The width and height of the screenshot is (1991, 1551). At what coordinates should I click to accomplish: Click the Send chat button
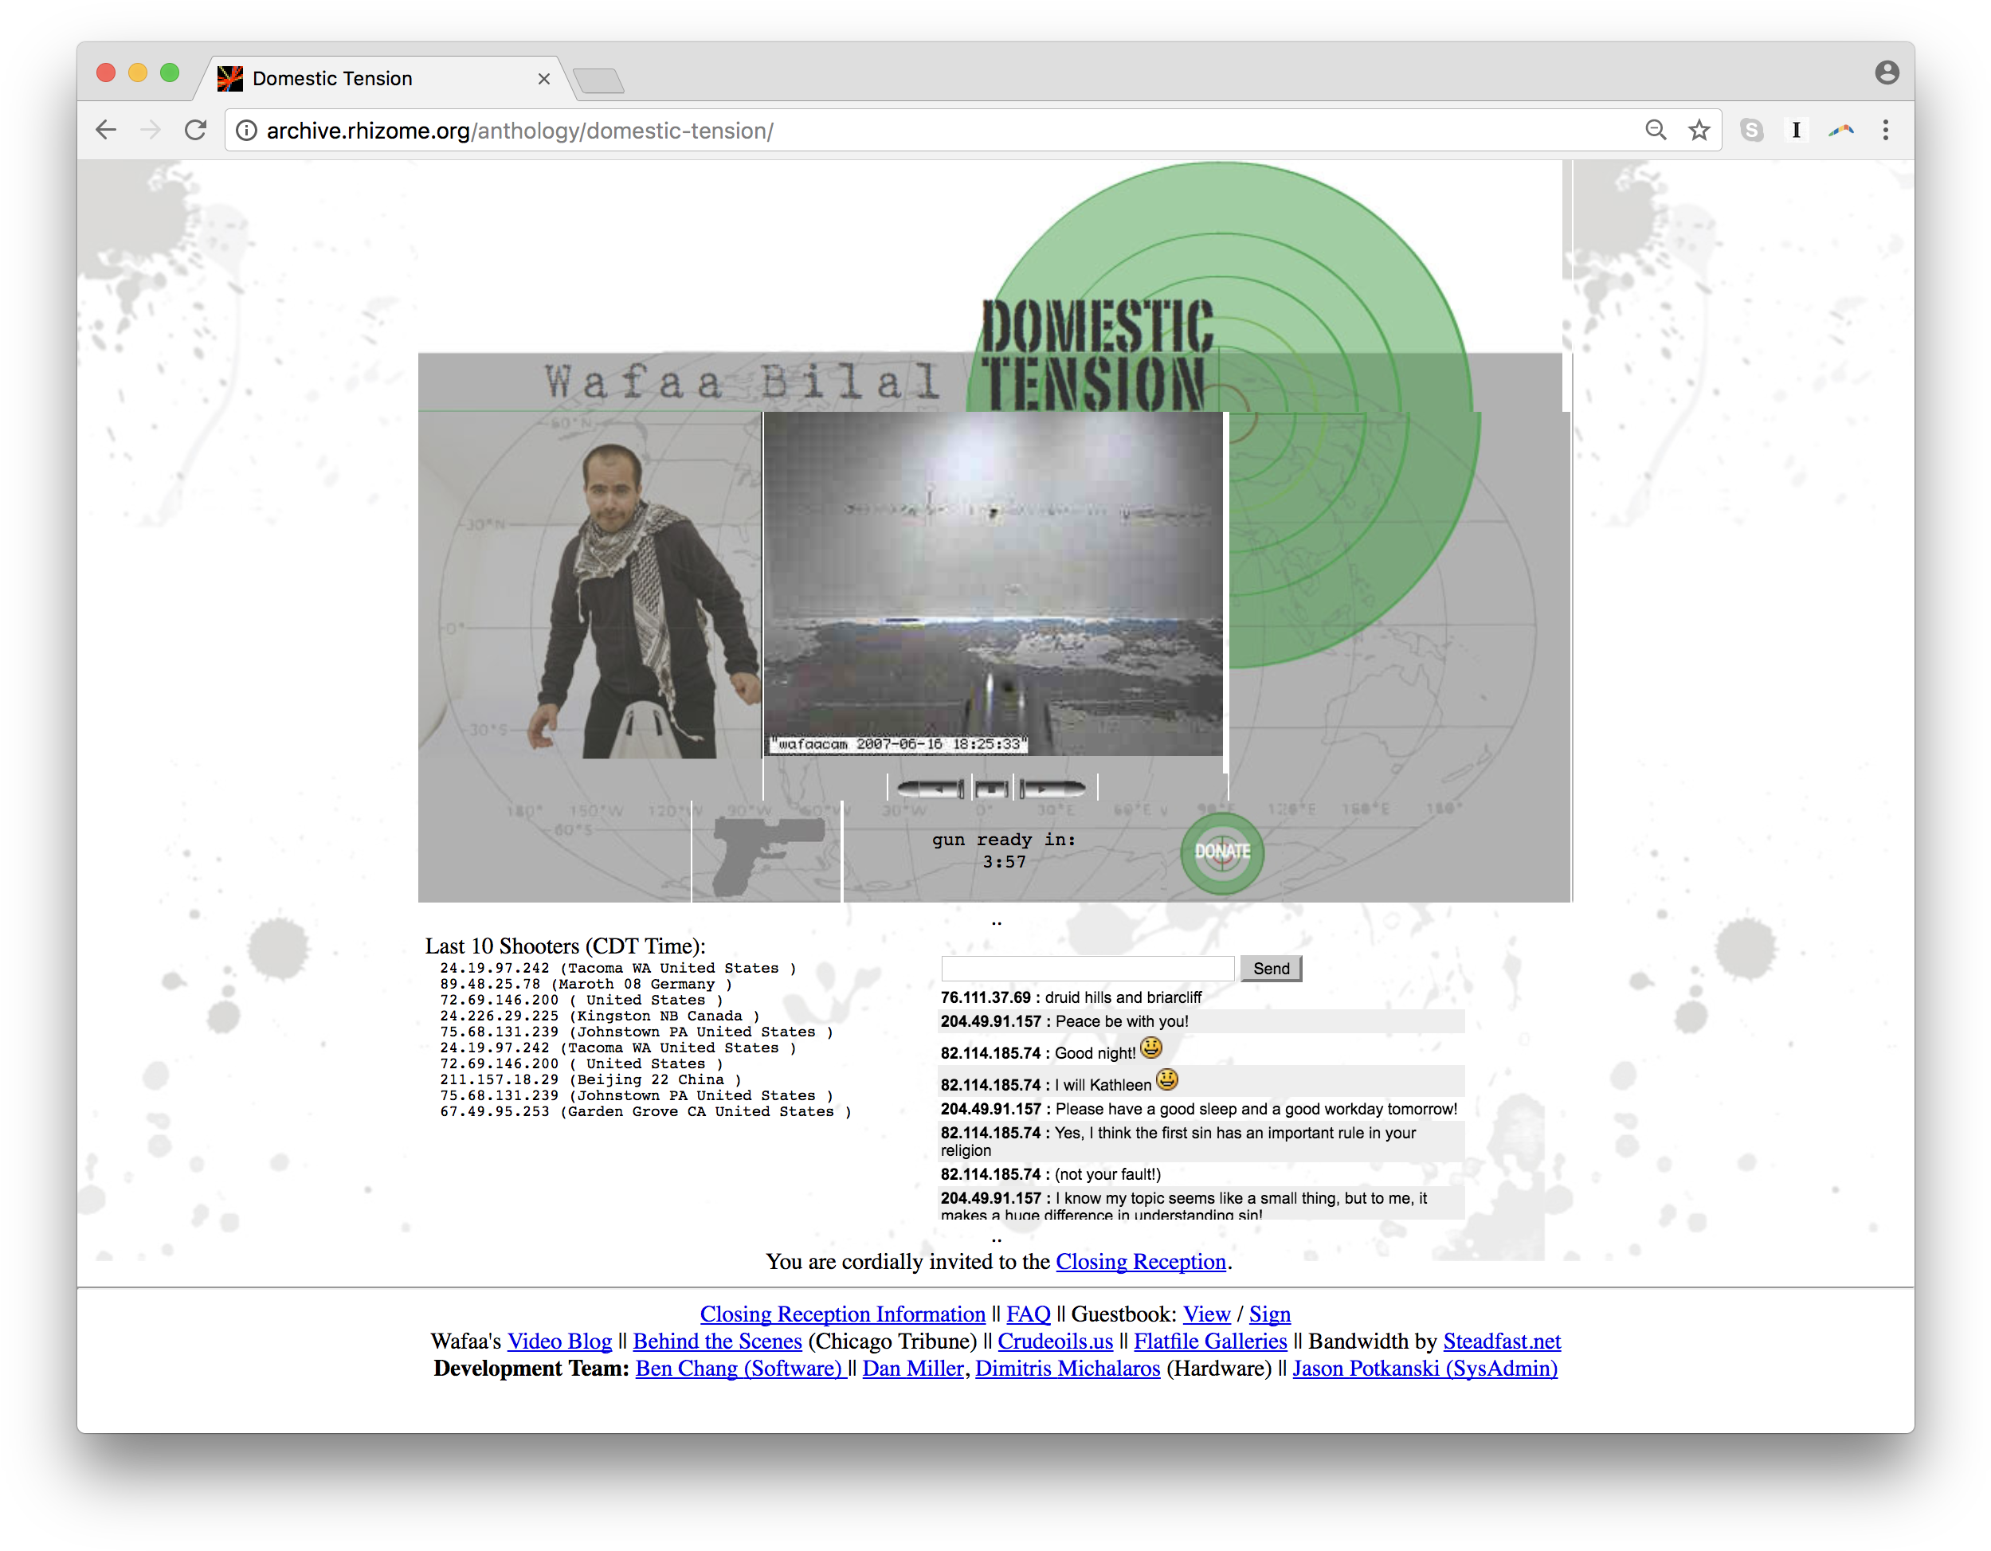tap(1271, 969)
